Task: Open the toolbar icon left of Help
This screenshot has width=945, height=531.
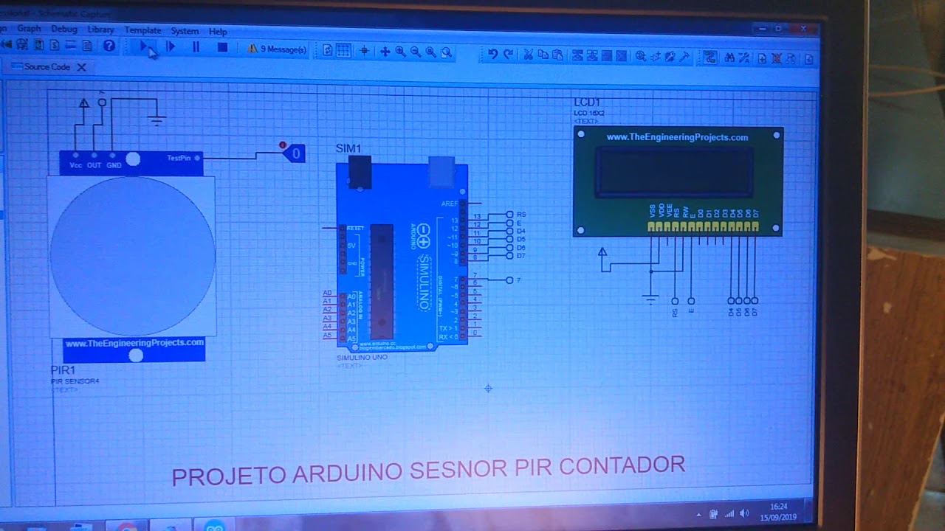Action: 87,46
